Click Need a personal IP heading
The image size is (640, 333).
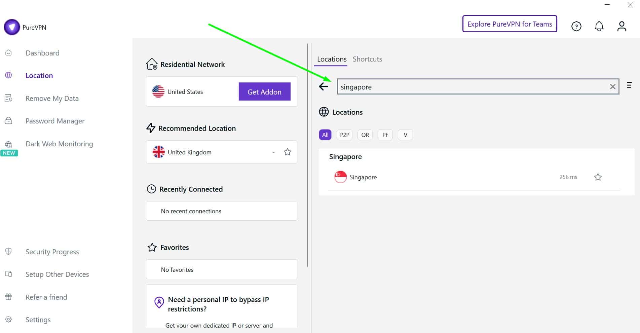coord(219,304)
